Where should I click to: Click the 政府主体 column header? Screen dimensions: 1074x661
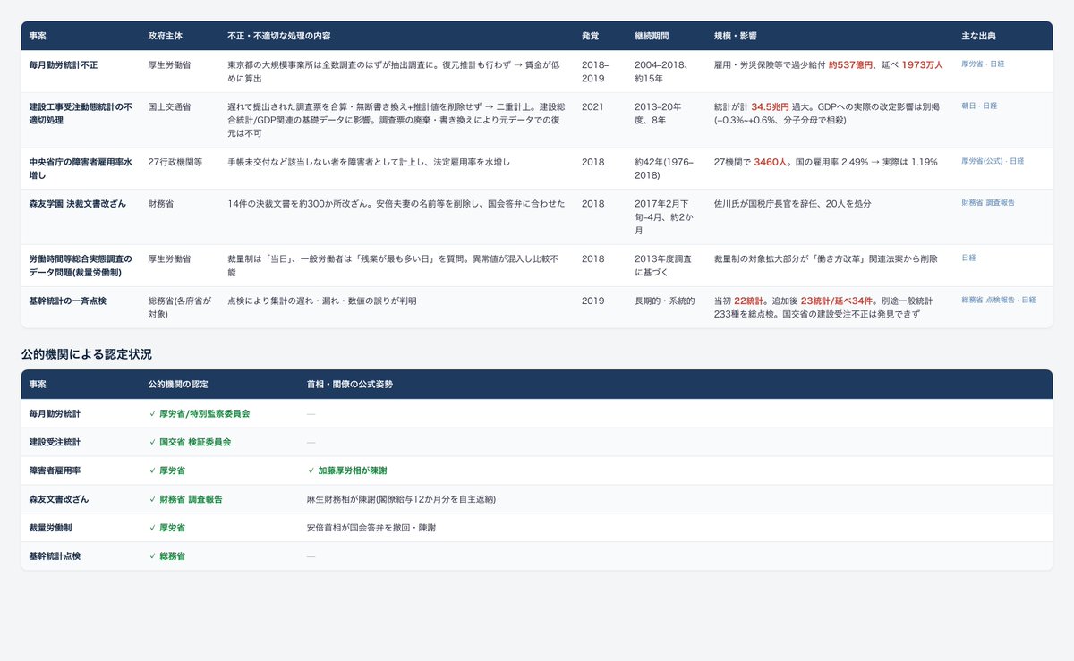click(166, 36)
